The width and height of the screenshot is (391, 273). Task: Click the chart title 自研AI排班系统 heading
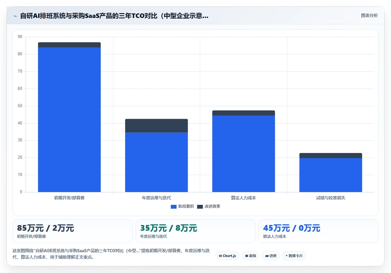pos(114,16)
